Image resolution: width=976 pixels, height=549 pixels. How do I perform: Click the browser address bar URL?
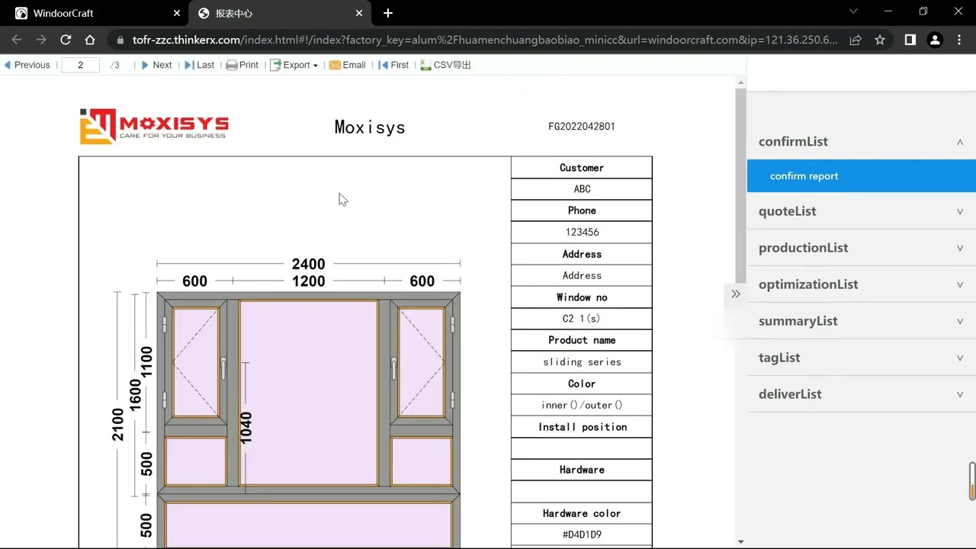click(x=485, y=40)
